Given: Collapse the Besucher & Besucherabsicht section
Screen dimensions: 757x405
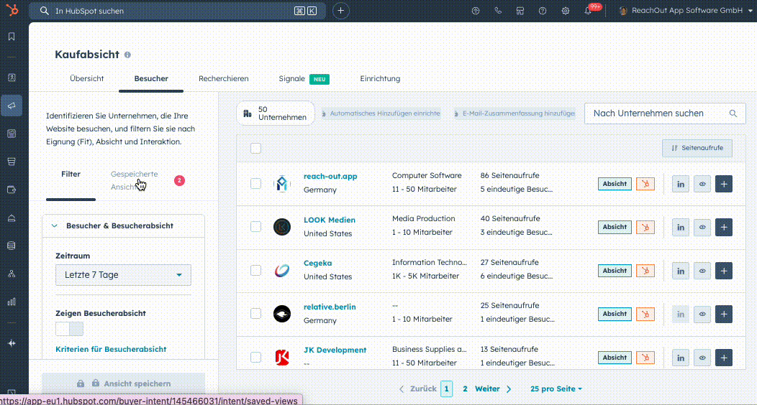Looking at the screenshot, I should [x=54, y=225].
